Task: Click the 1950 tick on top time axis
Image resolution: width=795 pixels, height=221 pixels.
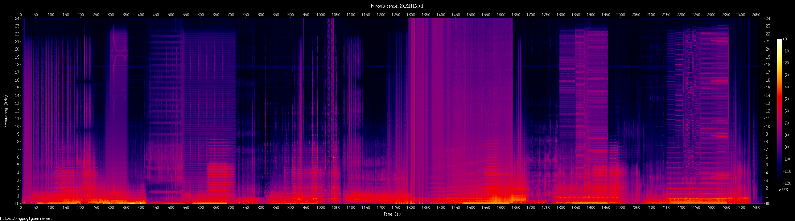Action: [x=606, y=15]
